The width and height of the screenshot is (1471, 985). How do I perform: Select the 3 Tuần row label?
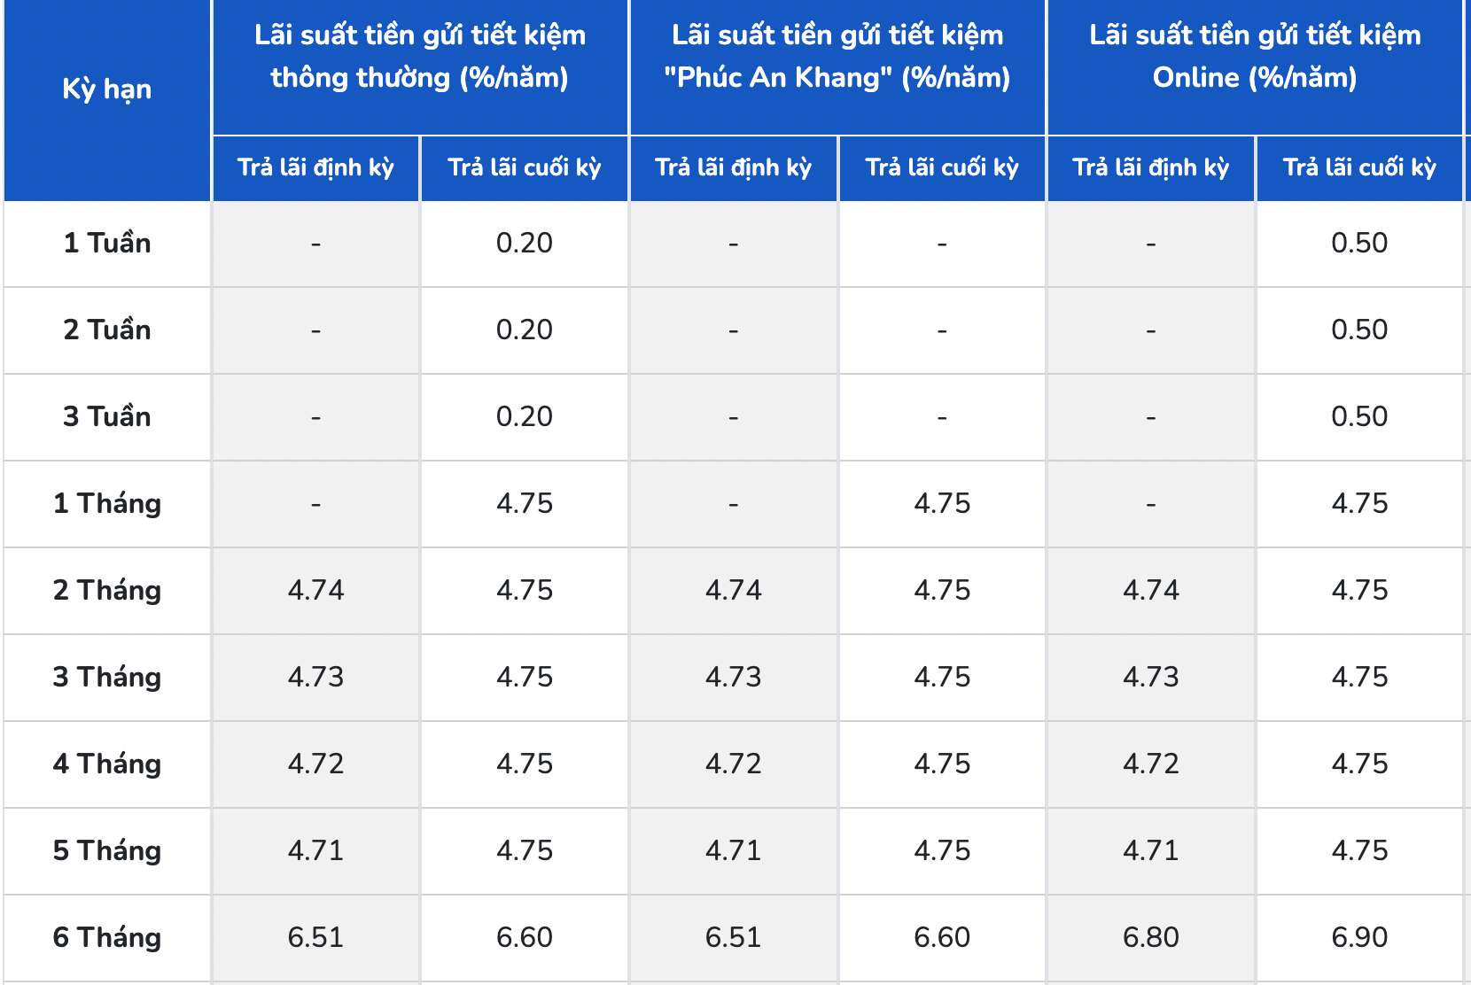click(107, 417)
